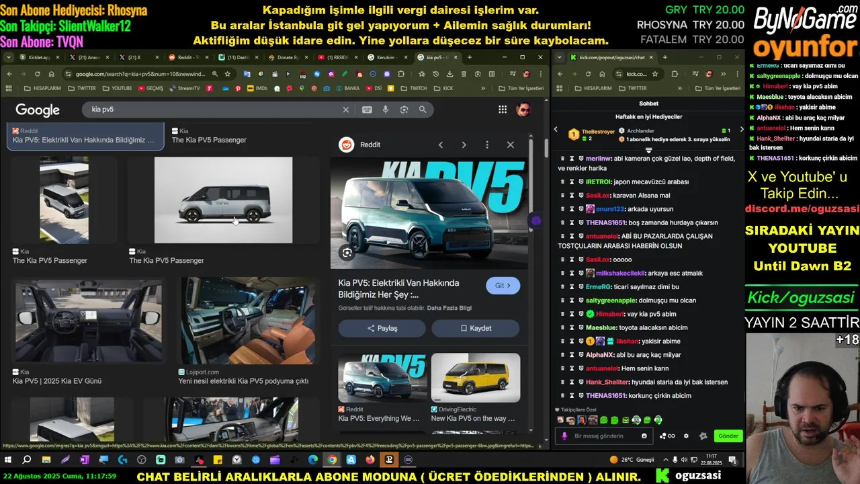Click the Kia PV5 preview title link
The width and height of the screenshot is (860, 484).
click(398, 288)
